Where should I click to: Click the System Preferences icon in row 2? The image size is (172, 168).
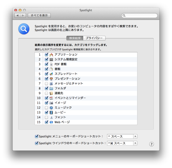coord(51,60)
